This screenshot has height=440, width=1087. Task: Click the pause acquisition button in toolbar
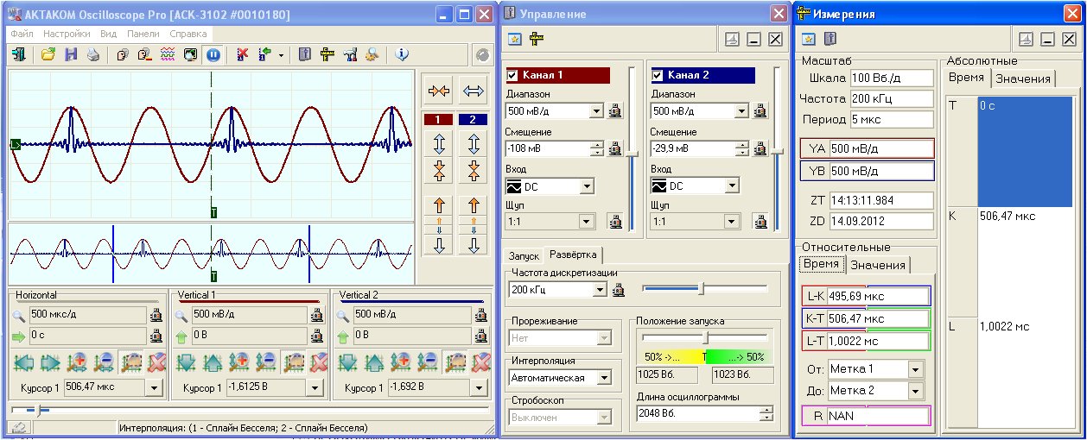(213, 54)
